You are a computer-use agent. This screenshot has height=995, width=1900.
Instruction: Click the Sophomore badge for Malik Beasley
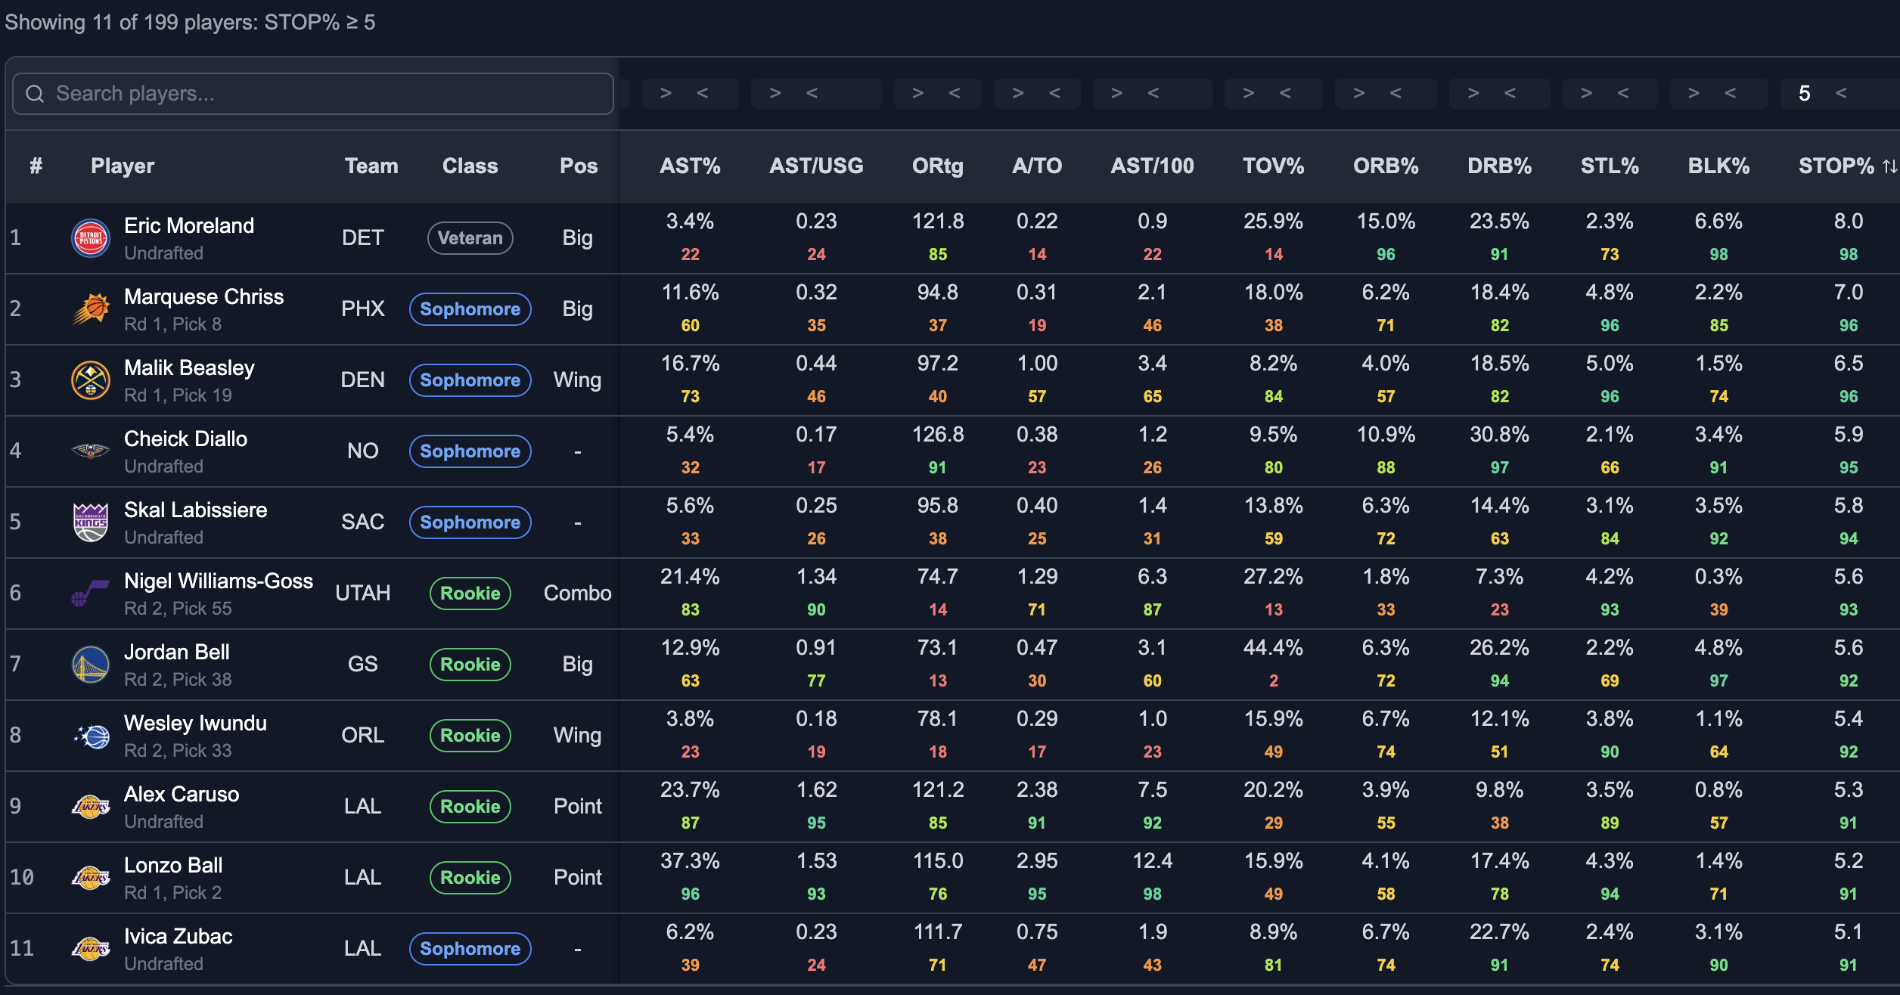click(470, 380)
